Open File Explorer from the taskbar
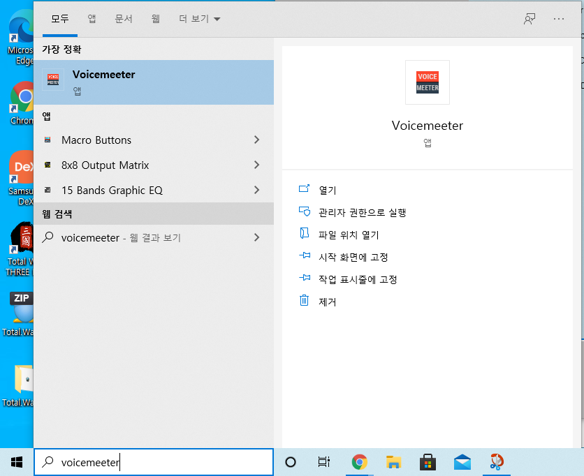 (393, 462)
